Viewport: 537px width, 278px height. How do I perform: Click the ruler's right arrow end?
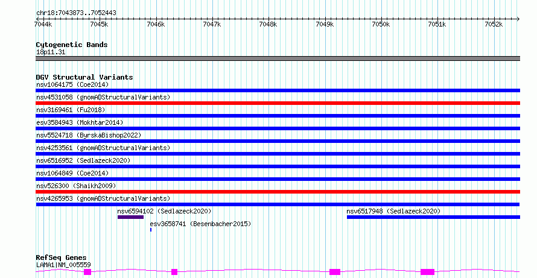[x=518, y=19]
